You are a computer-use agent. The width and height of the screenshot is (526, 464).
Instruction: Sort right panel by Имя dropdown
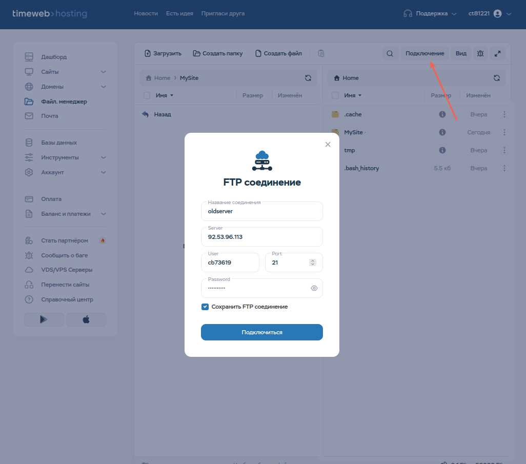click(x=353, y=95)
